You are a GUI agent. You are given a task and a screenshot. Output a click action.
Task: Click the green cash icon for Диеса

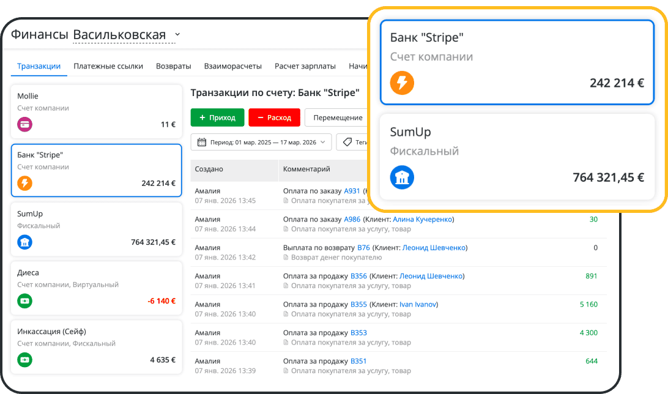click(25, 301)
